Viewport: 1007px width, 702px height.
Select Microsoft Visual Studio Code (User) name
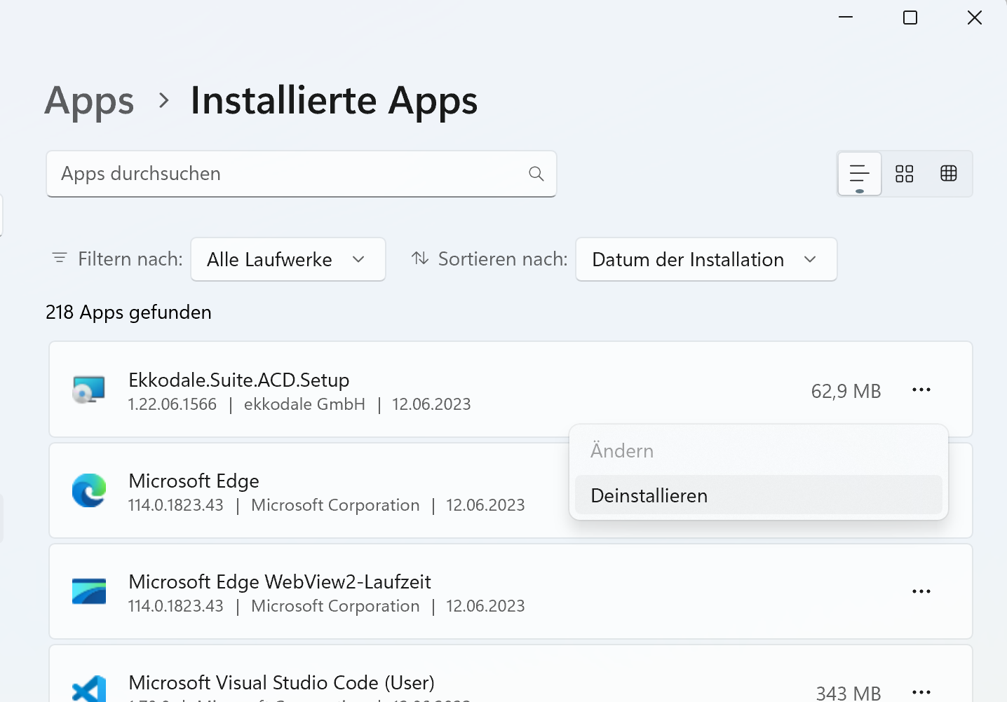coord(282,682)
